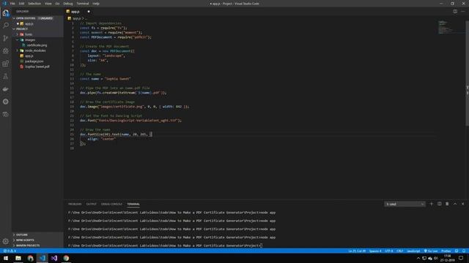Open the Extensions view
The width and height of the screenshot is (469, 263).
6,64
